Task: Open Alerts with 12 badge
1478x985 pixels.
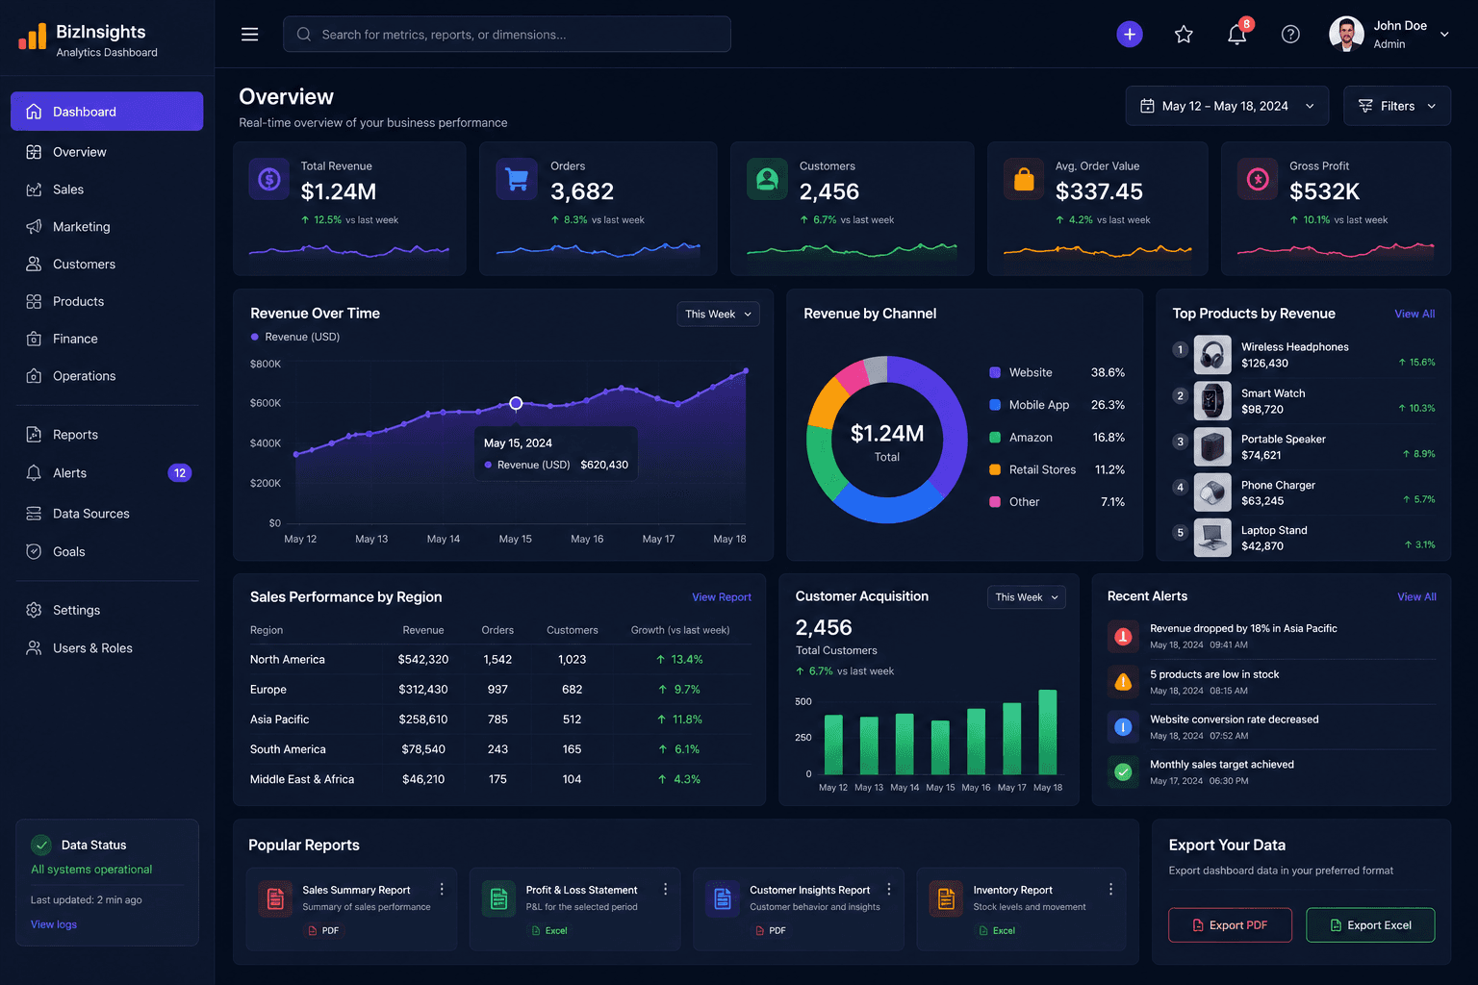Action: click(107, 473)
